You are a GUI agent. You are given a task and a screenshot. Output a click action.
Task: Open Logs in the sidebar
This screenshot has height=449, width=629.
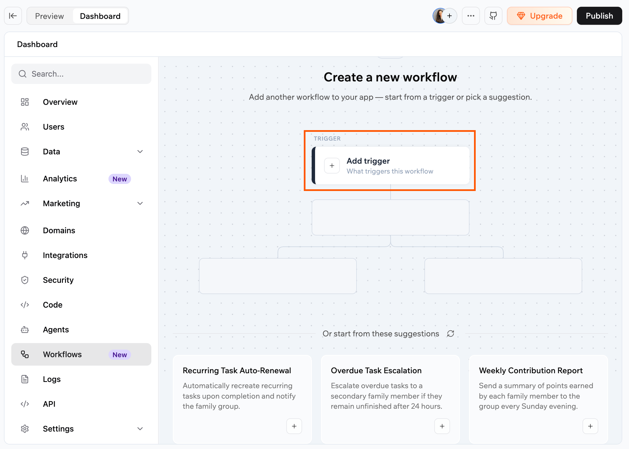[x=81, y=379]
